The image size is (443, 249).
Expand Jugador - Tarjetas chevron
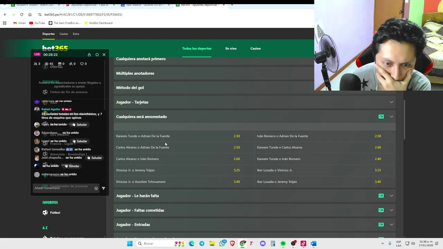click(391, 102)
